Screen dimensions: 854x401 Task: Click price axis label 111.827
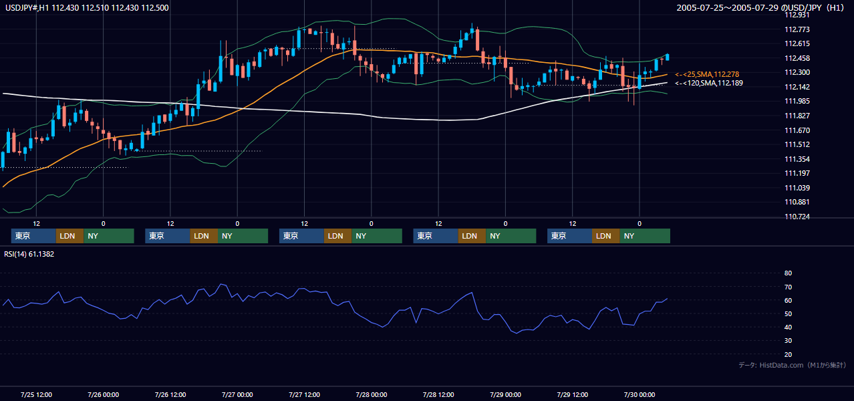(797, 116)
